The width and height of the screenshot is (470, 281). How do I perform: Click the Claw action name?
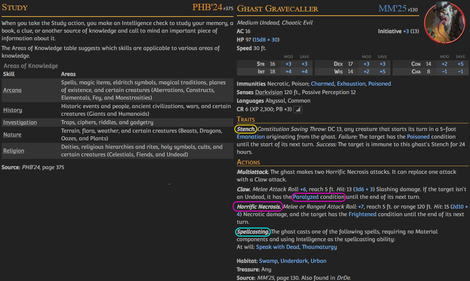pos(244,189)
